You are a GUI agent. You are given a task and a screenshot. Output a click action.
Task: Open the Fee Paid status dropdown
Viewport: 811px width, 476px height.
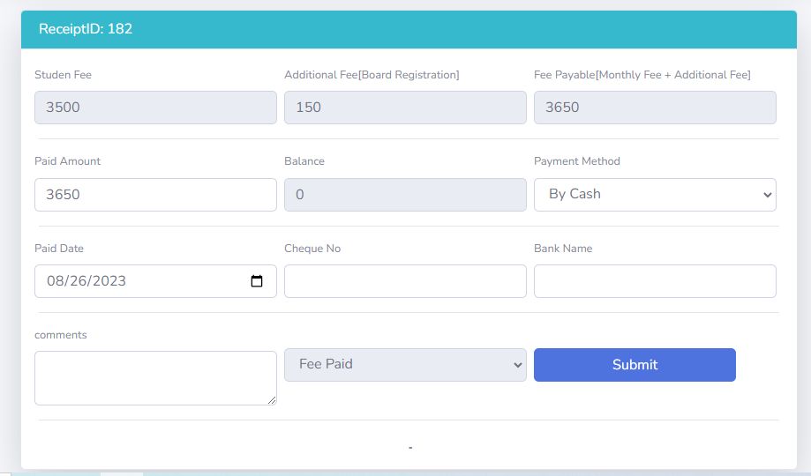(x=405, y=365)
